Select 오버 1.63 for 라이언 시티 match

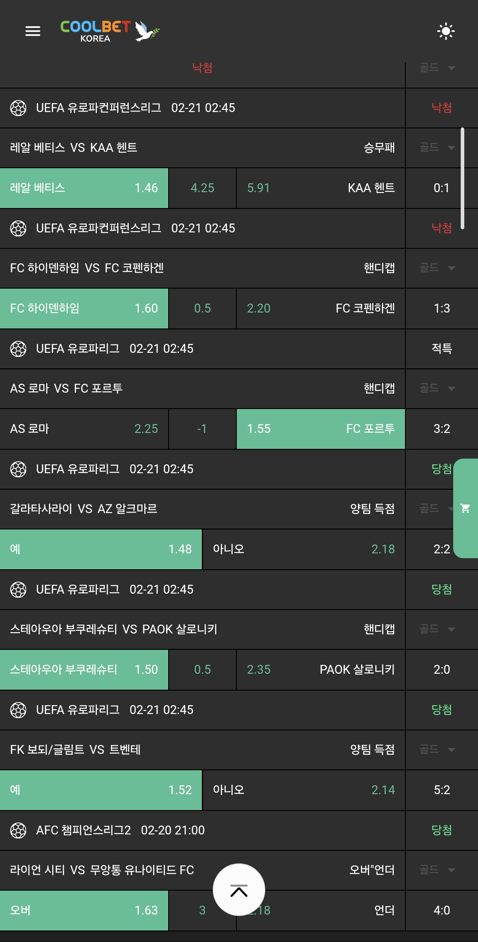coord(84,911)
